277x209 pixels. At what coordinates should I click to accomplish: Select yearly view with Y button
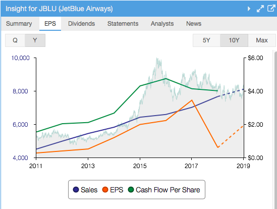click(35, 40)
